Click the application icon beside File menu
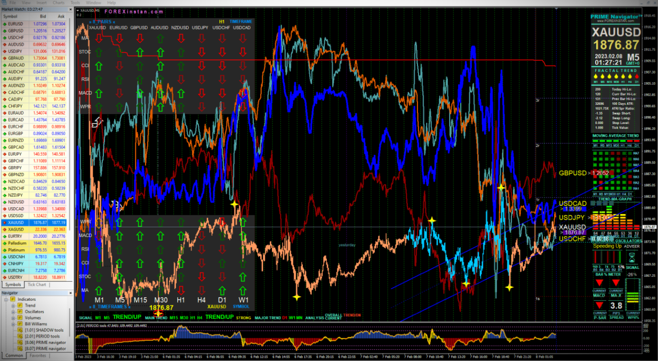The width and height of the screenshot is (658, 361). tap(4, 3)
